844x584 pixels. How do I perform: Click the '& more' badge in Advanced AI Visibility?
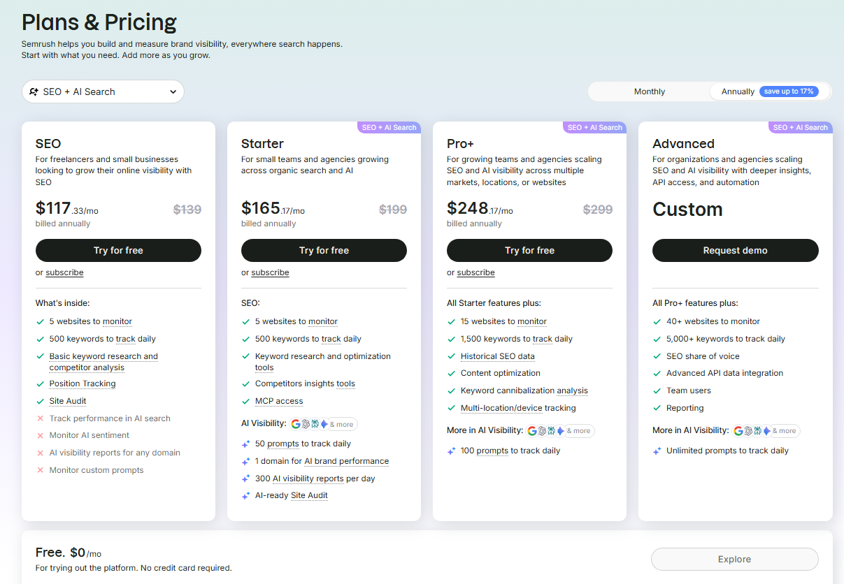(784, 431)
